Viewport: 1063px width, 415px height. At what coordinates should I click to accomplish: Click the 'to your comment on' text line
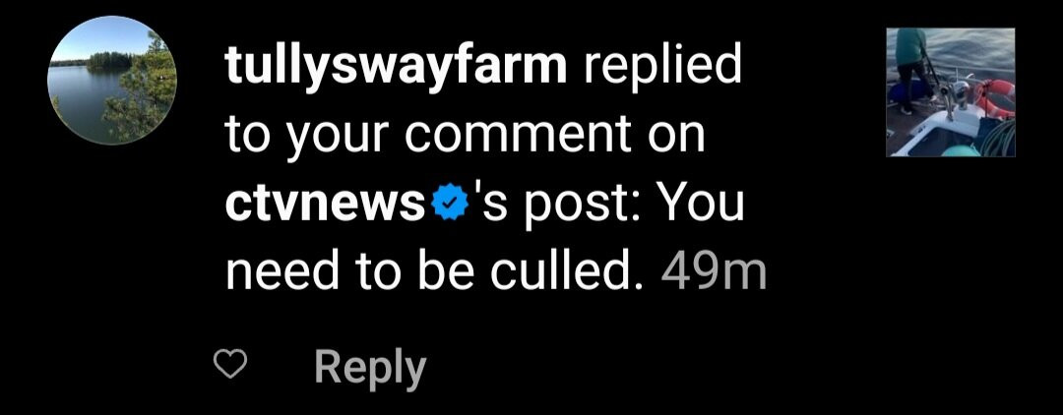[465, 138]
